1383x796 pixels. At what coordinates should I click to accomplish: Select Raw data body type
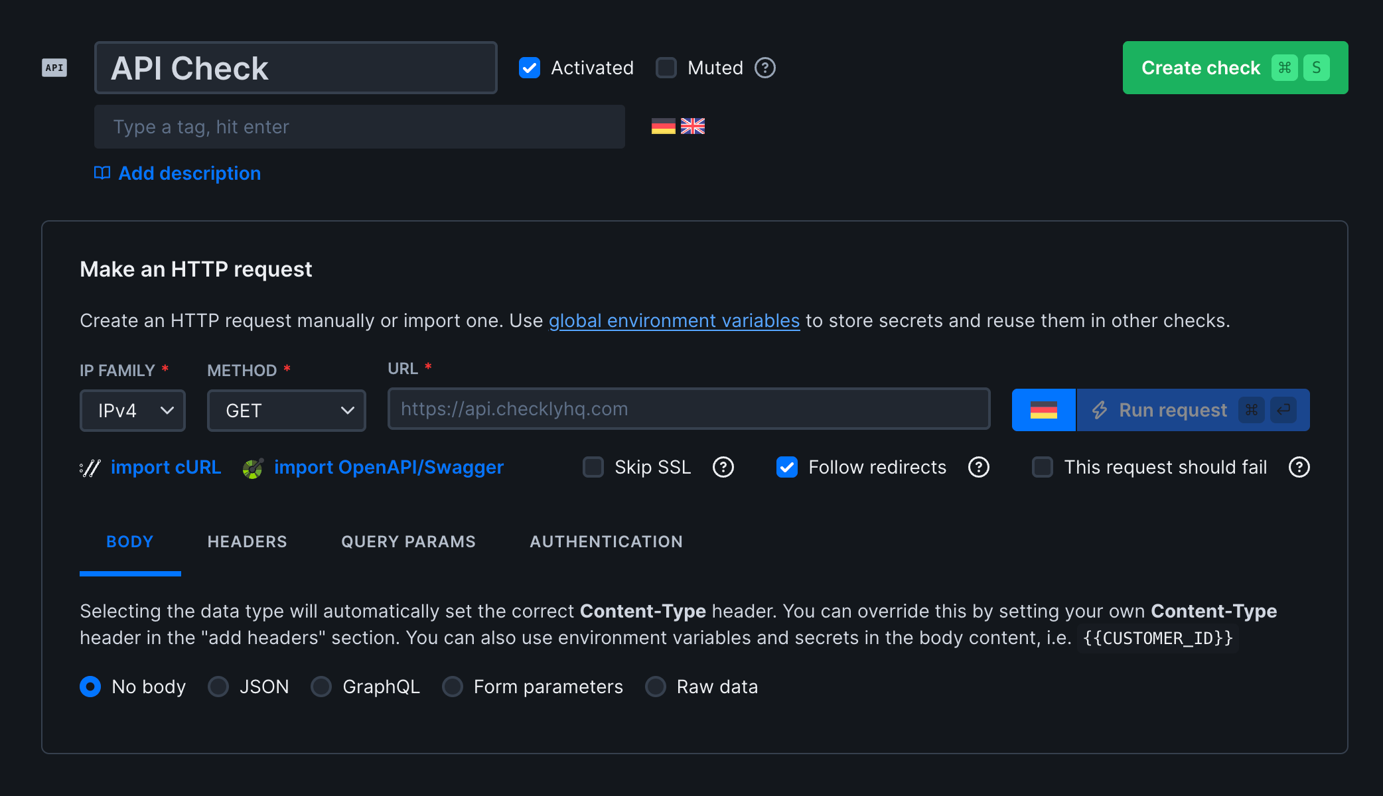point(656,687)
